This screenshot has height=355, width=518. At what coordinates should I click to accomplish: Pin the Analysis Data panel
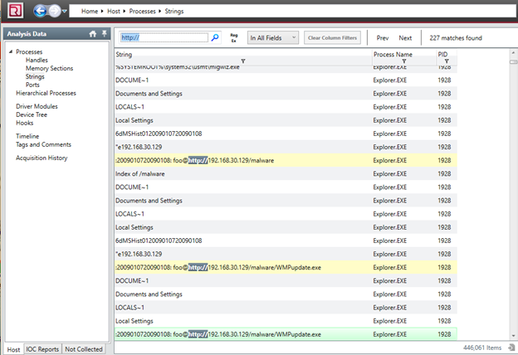[x=104, y=34]
